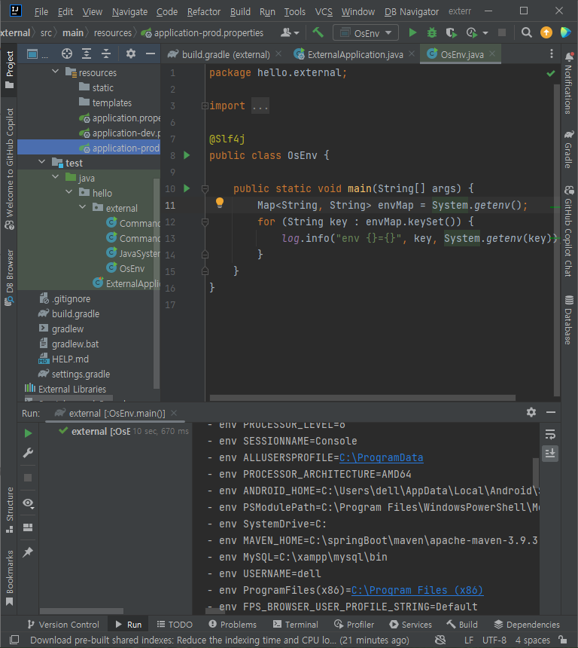Image resolution: width=578 pixels, height=648 pixels.
Task: Expand the folded import block
Action: click(x=205, y=105)
